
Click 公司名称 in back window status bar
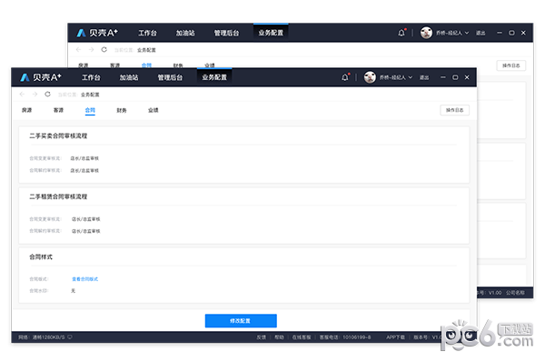tap(515, 292)
